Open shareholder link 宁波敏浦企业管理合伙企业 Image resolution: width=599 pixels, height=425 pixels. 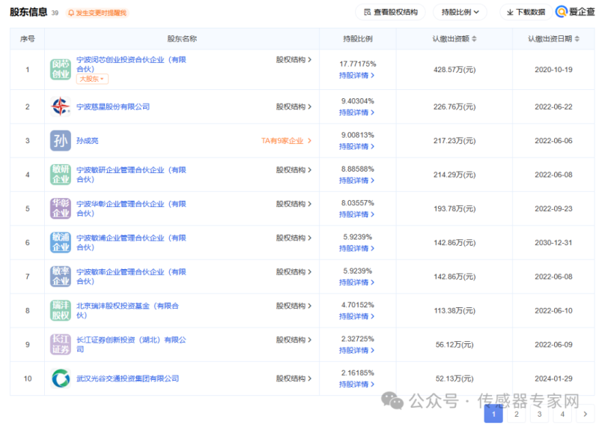click(x=131, y=243)
